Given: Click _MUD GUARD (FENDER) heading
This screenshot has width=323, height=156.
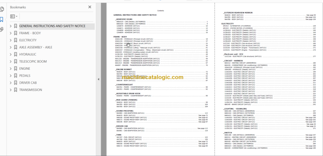Looking at the screenshot, I should point(126,100).
